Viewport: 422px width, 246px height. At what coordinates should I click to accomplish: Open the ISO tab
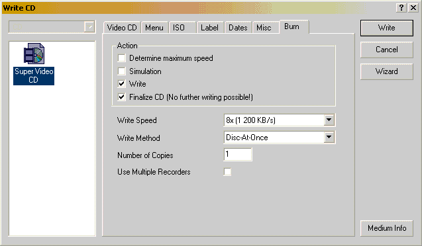(182, 28)
